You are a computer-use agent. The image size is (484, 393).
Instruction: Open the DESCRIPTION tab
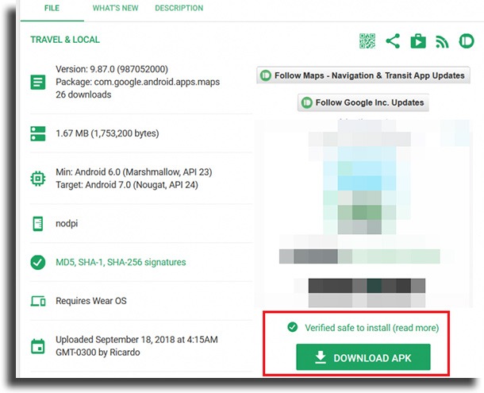coord(179,9)
